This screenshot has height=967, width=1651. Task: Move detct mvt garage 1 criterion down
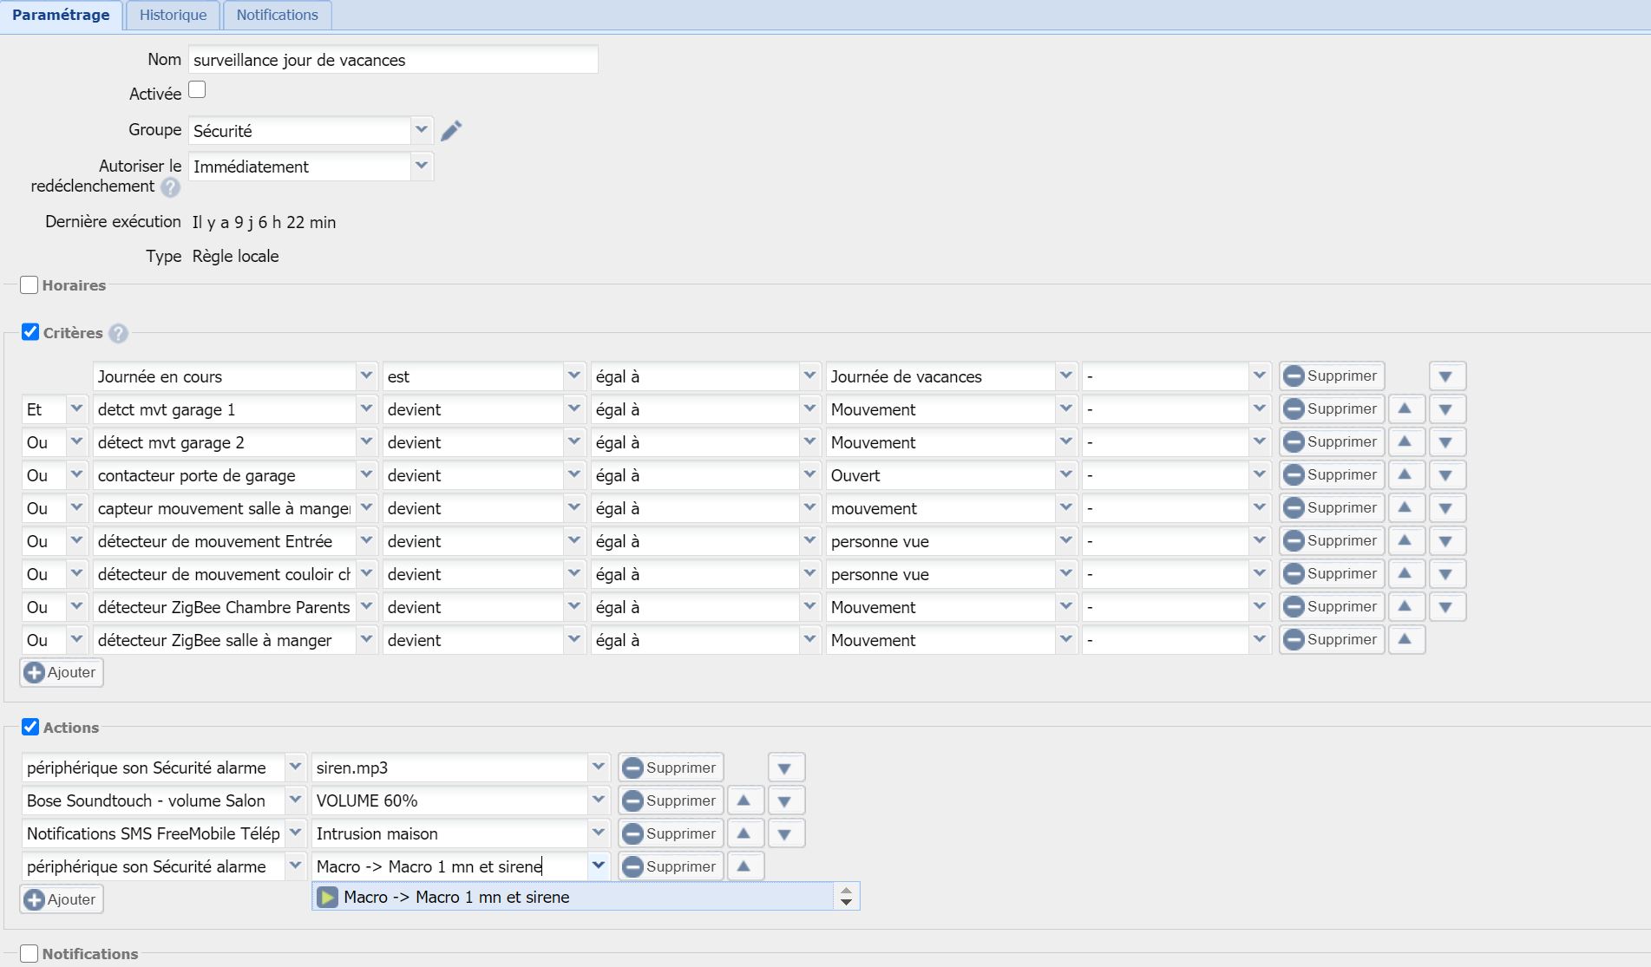point(1446,409)
